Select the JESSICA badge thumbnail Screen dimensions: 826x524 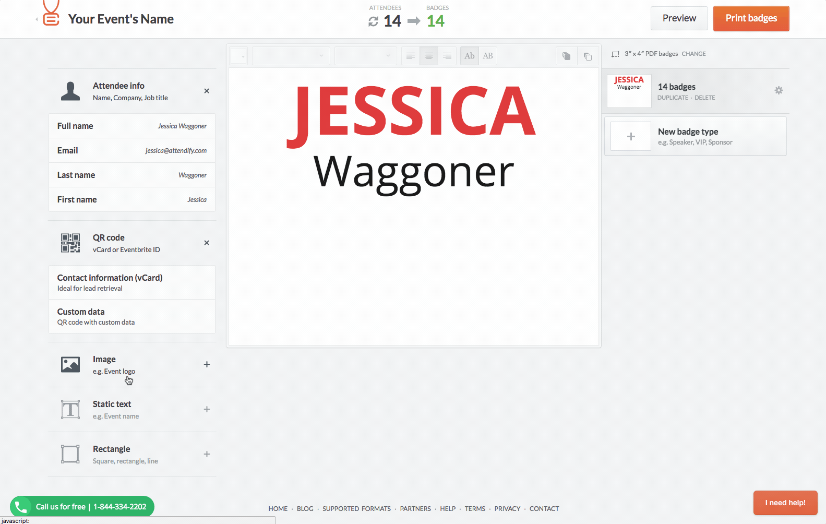click(629, 91)
